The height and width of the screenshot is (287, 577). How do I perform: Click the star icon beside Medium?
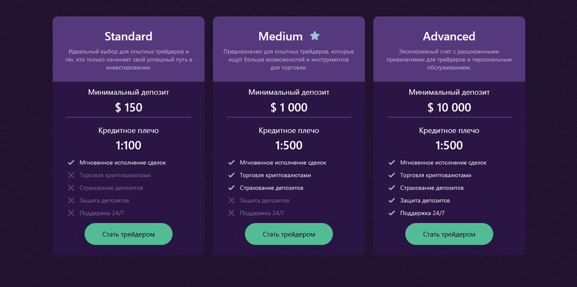pyautogui.click(x=314, y=36)
